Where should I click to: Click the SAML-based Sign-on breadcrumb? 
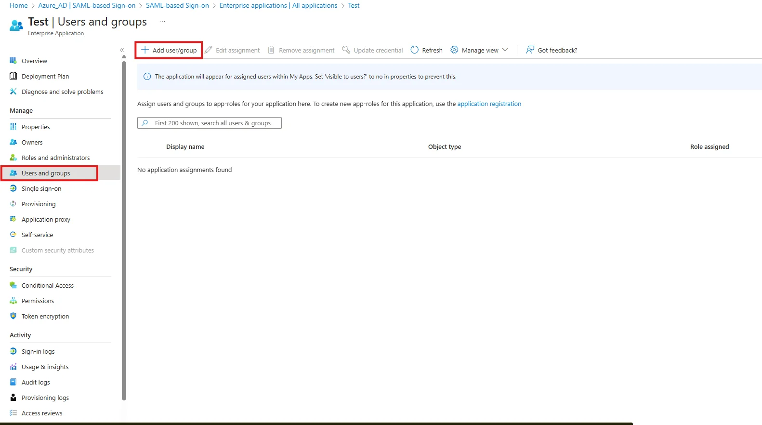[x=177, y=5]
